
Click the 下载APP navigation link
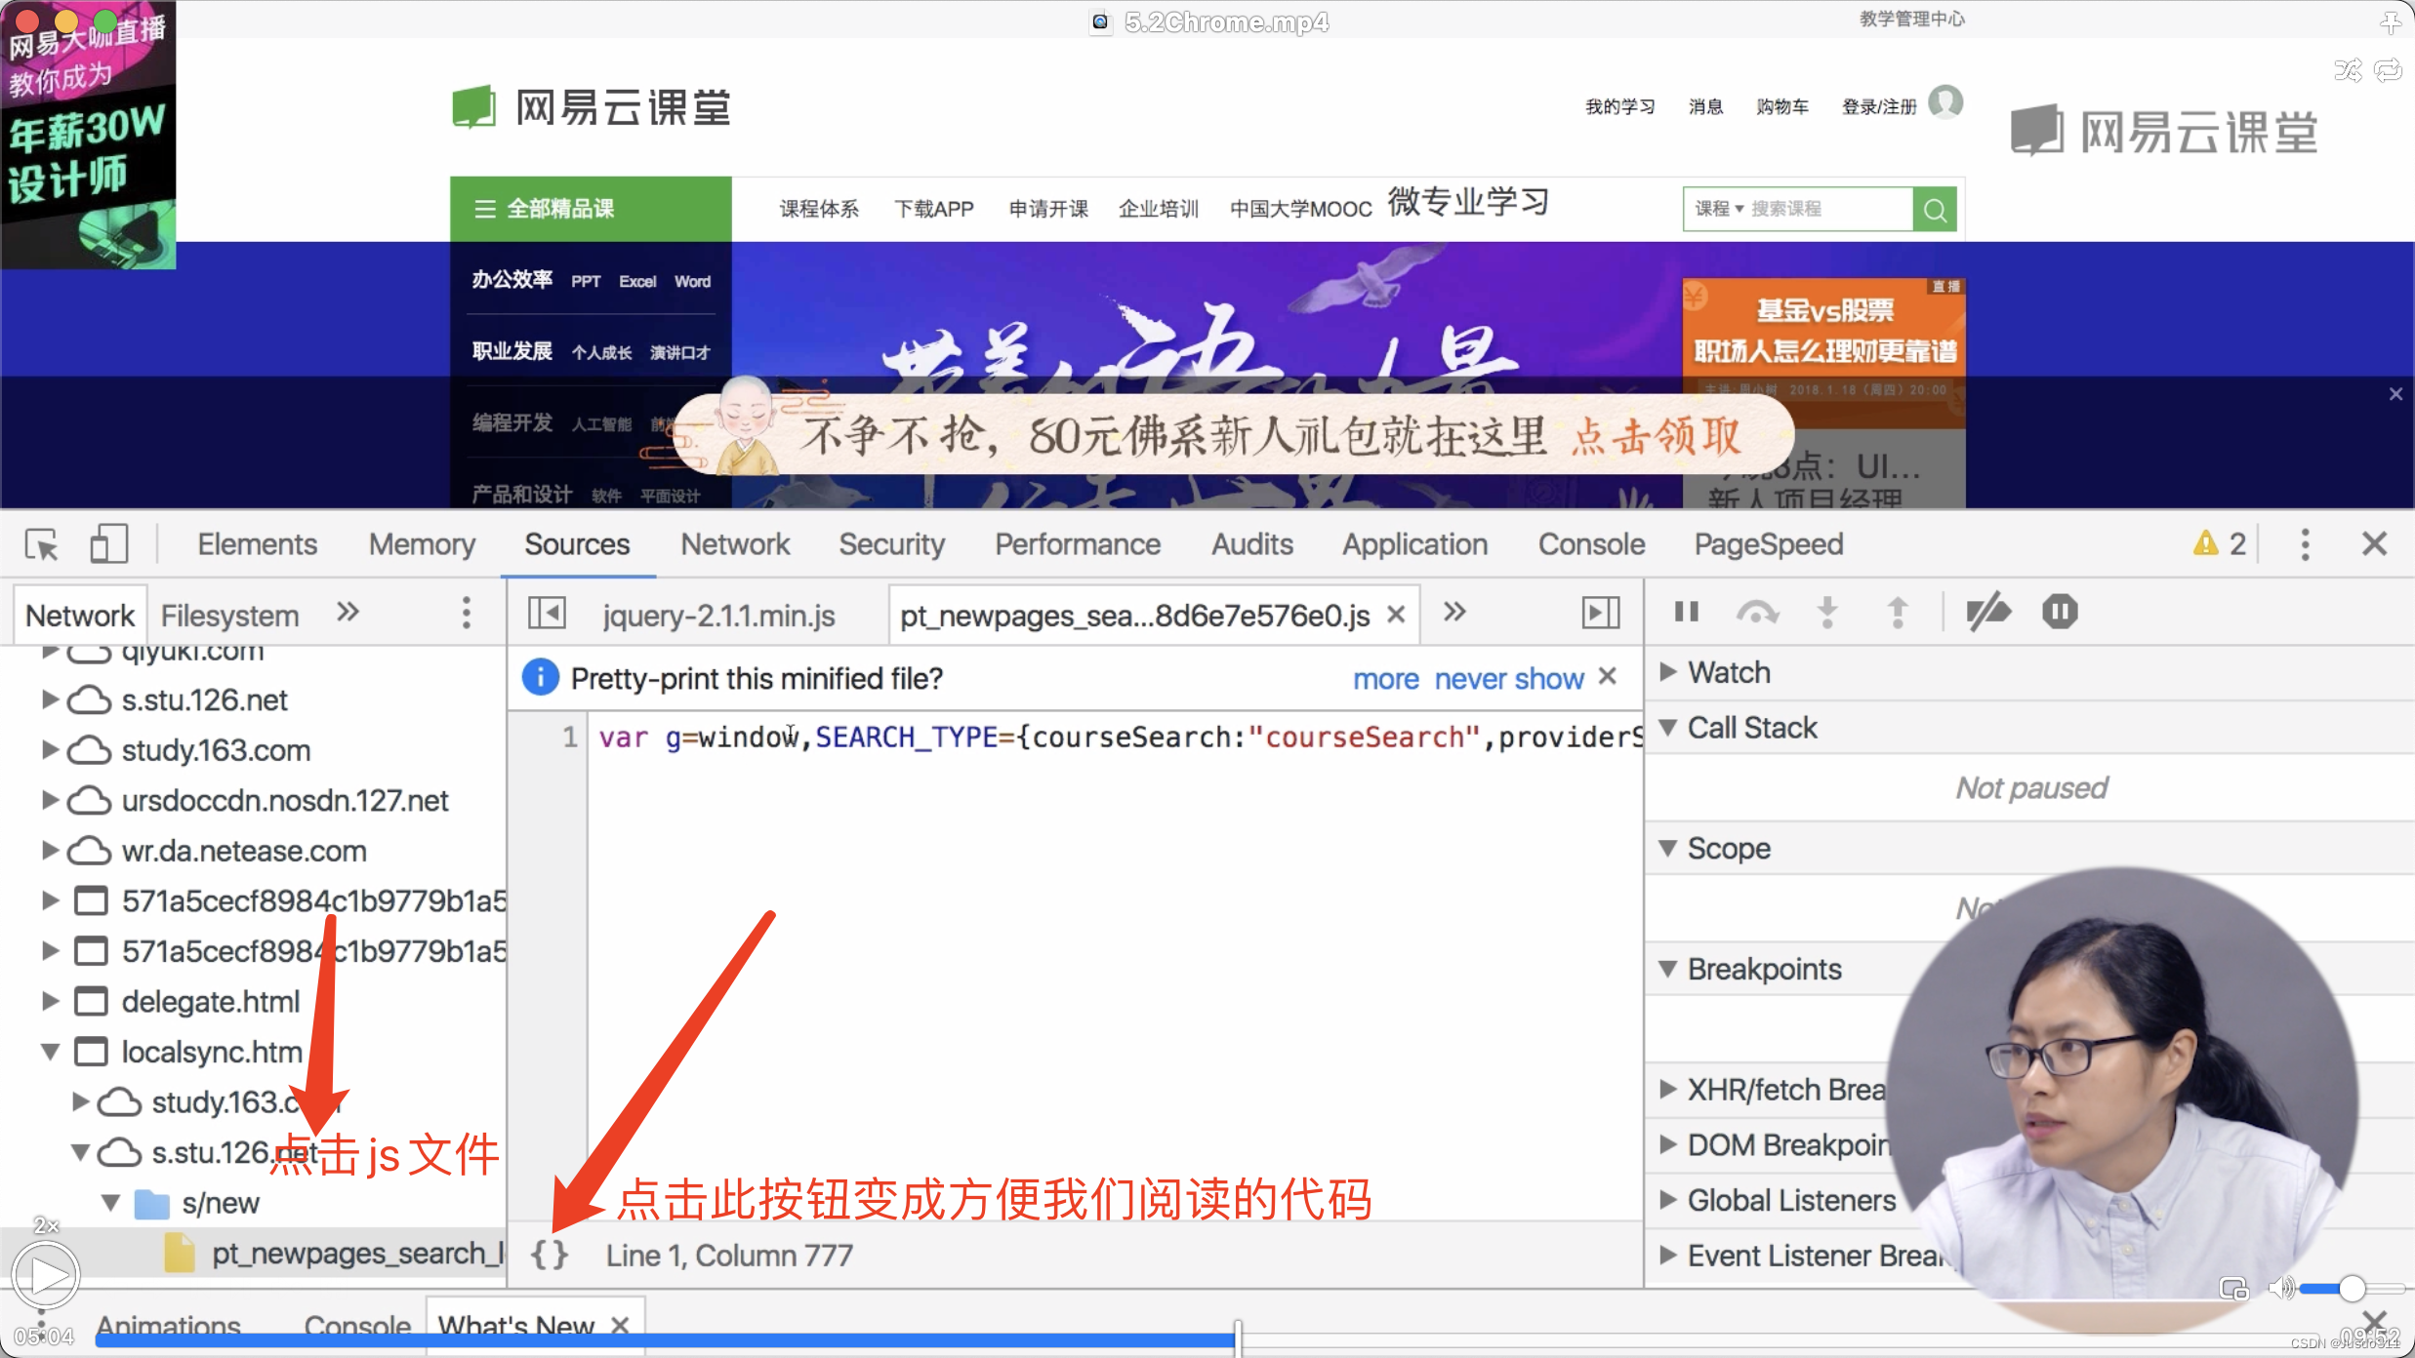[x=934, y=209]
